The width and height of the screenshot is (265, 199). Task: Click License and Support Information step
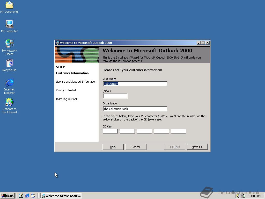point(76,82)
